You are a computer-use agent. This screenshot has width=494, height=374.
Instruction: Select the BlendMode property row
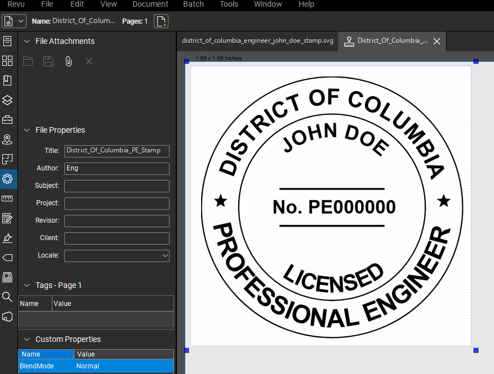[96, 366]
